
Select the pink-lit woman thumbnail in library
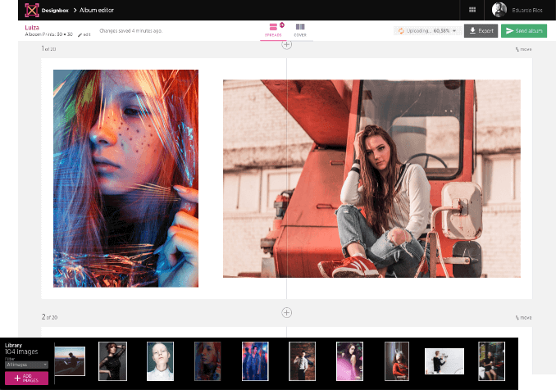(x=349, y=361)
